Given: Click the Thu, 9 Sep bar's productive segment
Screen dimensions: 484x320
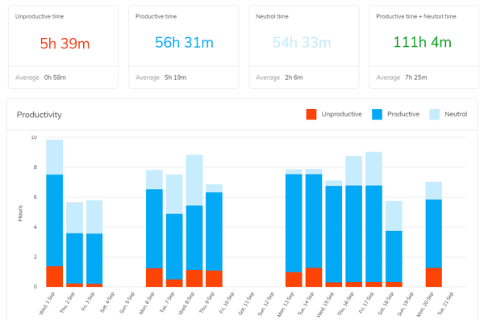Looking at the screenshot, I should click(x=215, y=232).
